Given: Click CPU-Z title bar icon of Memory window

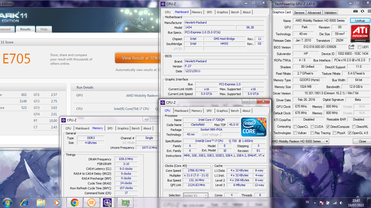Looking at the screenshot, I should pyautogui.click(x=64, y=120).
